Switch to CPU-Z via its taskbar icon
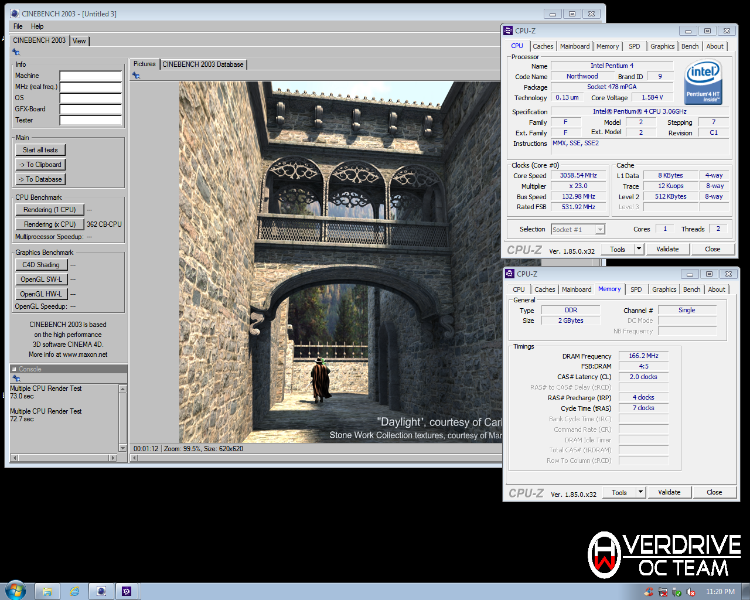Image resolution: width=750 pixels, height=600 pixels. tap(127, 591)
